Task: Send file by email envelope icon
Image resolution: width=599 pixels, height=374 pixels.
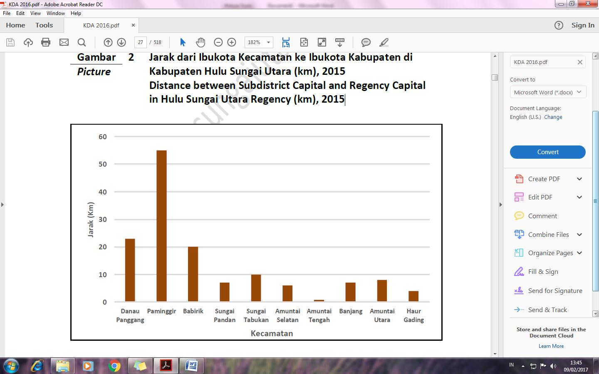Action: point(64,42)
